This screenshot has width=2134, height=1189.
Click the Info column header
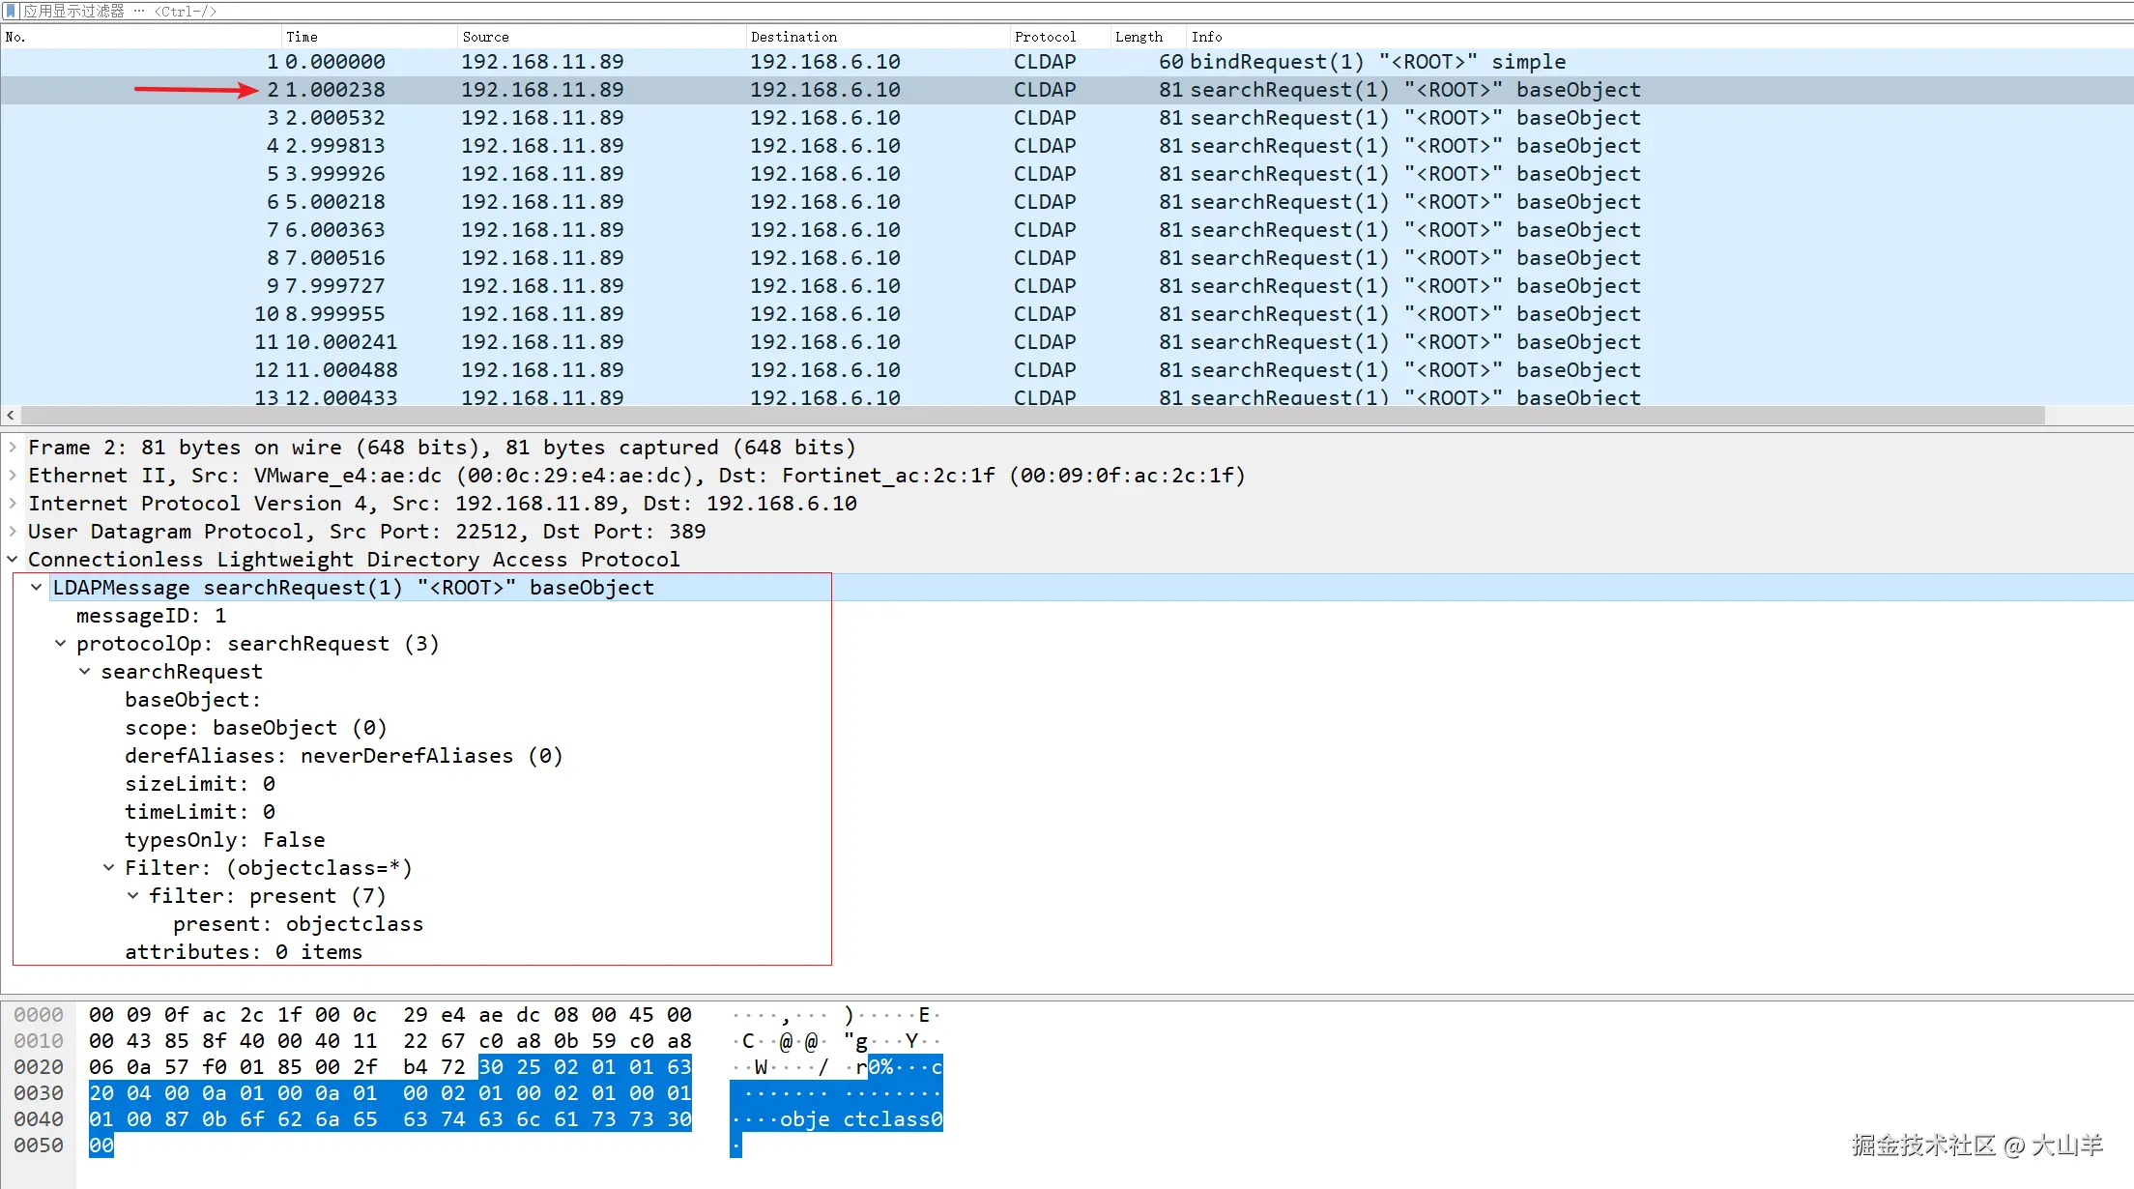click(1206, 37)
